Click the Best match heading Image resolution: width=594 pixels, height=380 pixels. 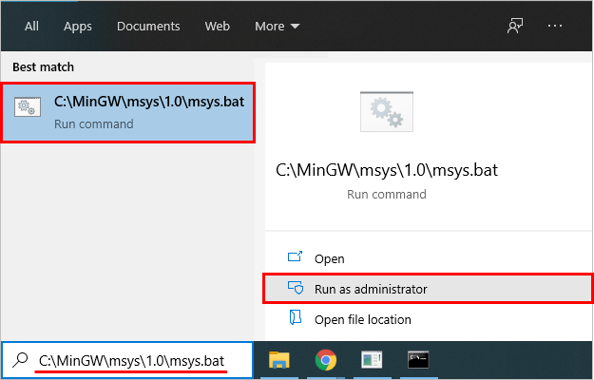click(x=43, y=67)
